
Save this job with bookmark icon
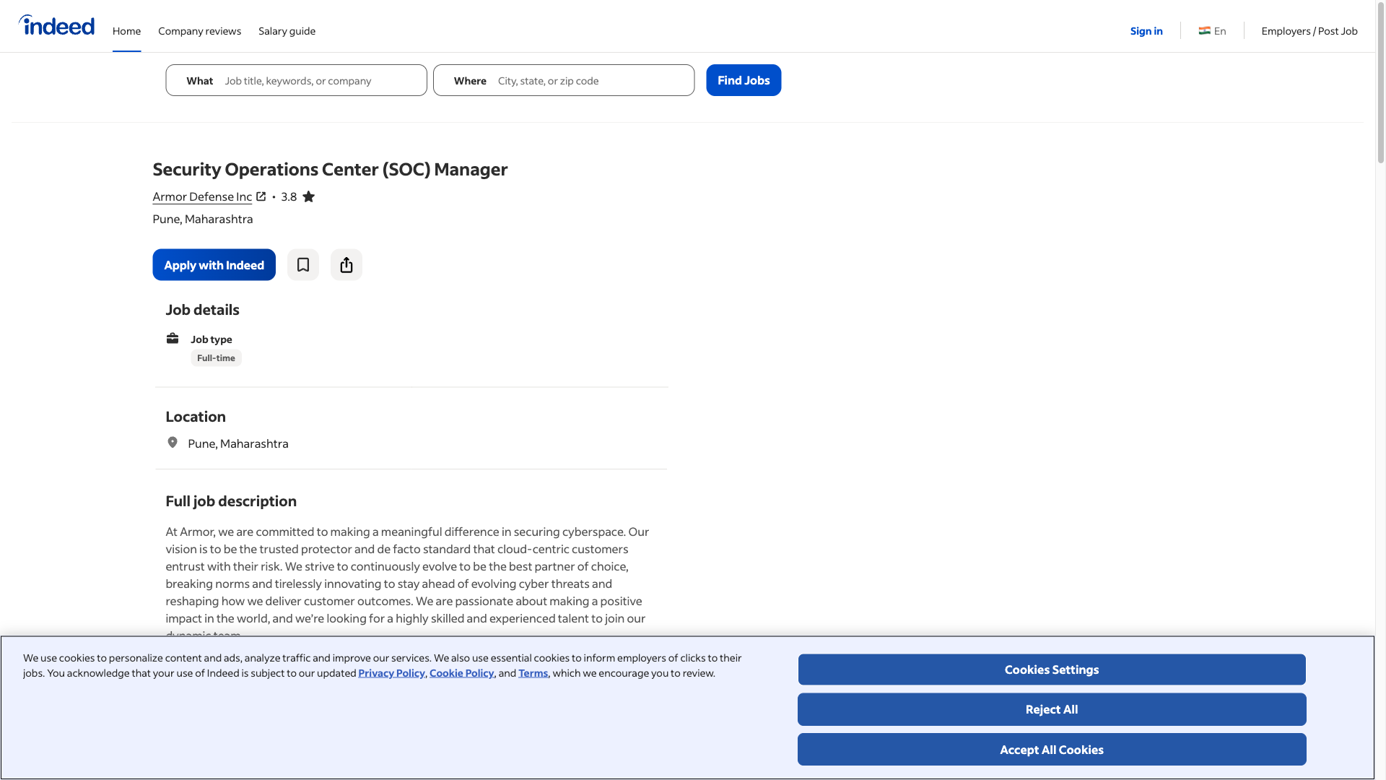303,265
